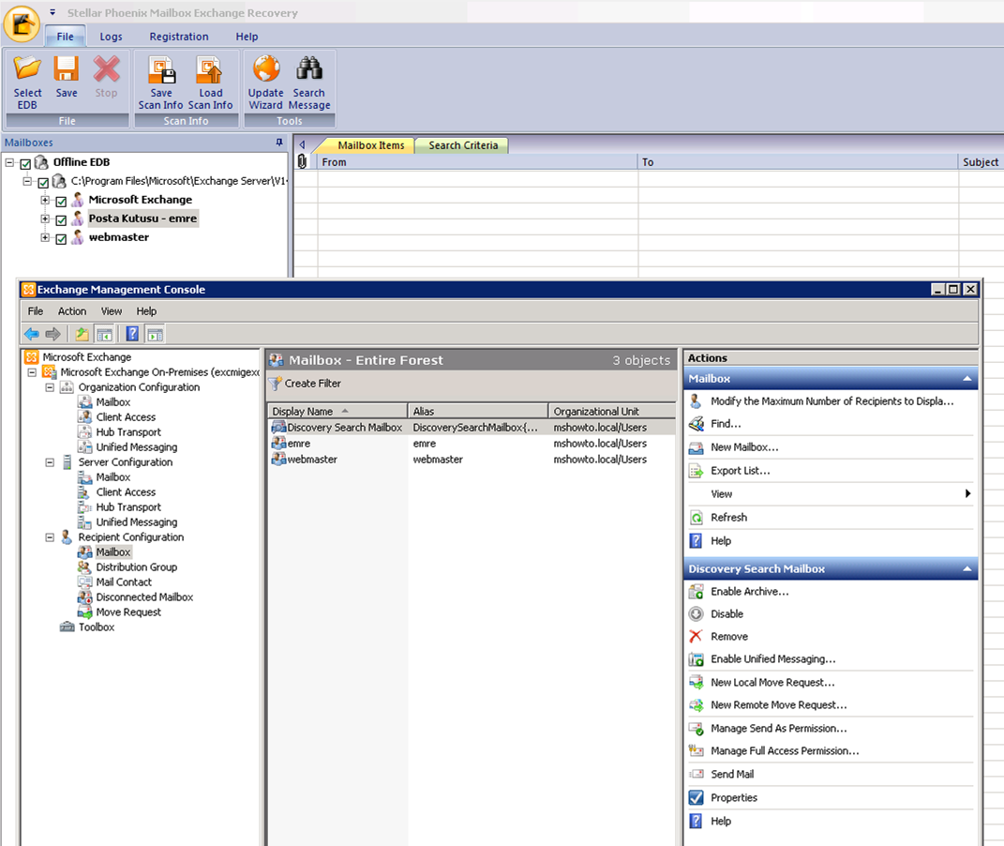Open the Logs ribbon tab
This screenshot has width=1004, height=846.
click(x=111, y=37)
